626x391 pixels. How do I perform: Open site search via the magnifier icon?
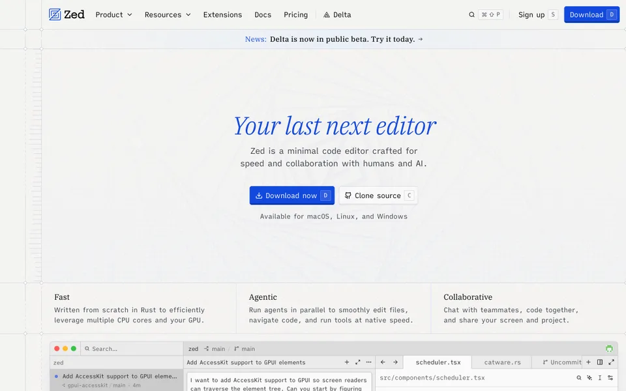[471, 15]
